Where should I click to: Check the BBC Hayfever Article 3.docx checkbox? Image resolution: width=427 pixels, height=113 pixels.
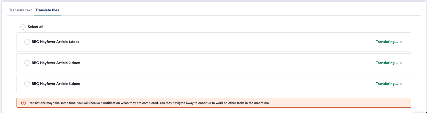[27, 84]
